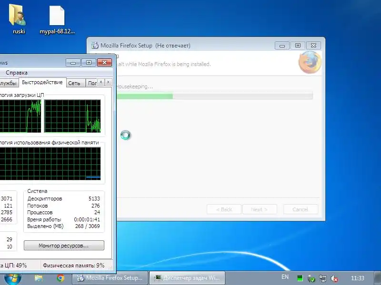Click the Firefox Setup title bar icon

point(94,45)
